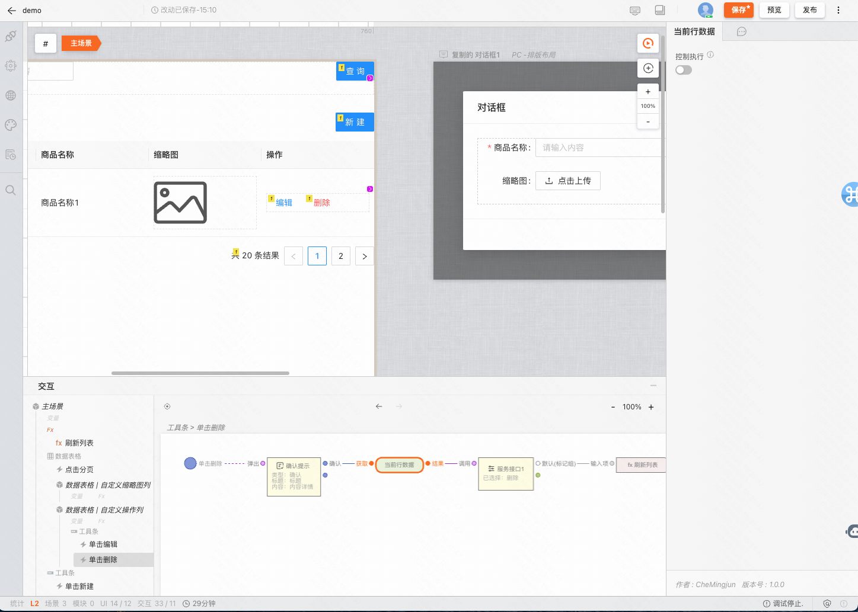Click the circled plus add icon on canvas
858x612 pixels.
648,68
